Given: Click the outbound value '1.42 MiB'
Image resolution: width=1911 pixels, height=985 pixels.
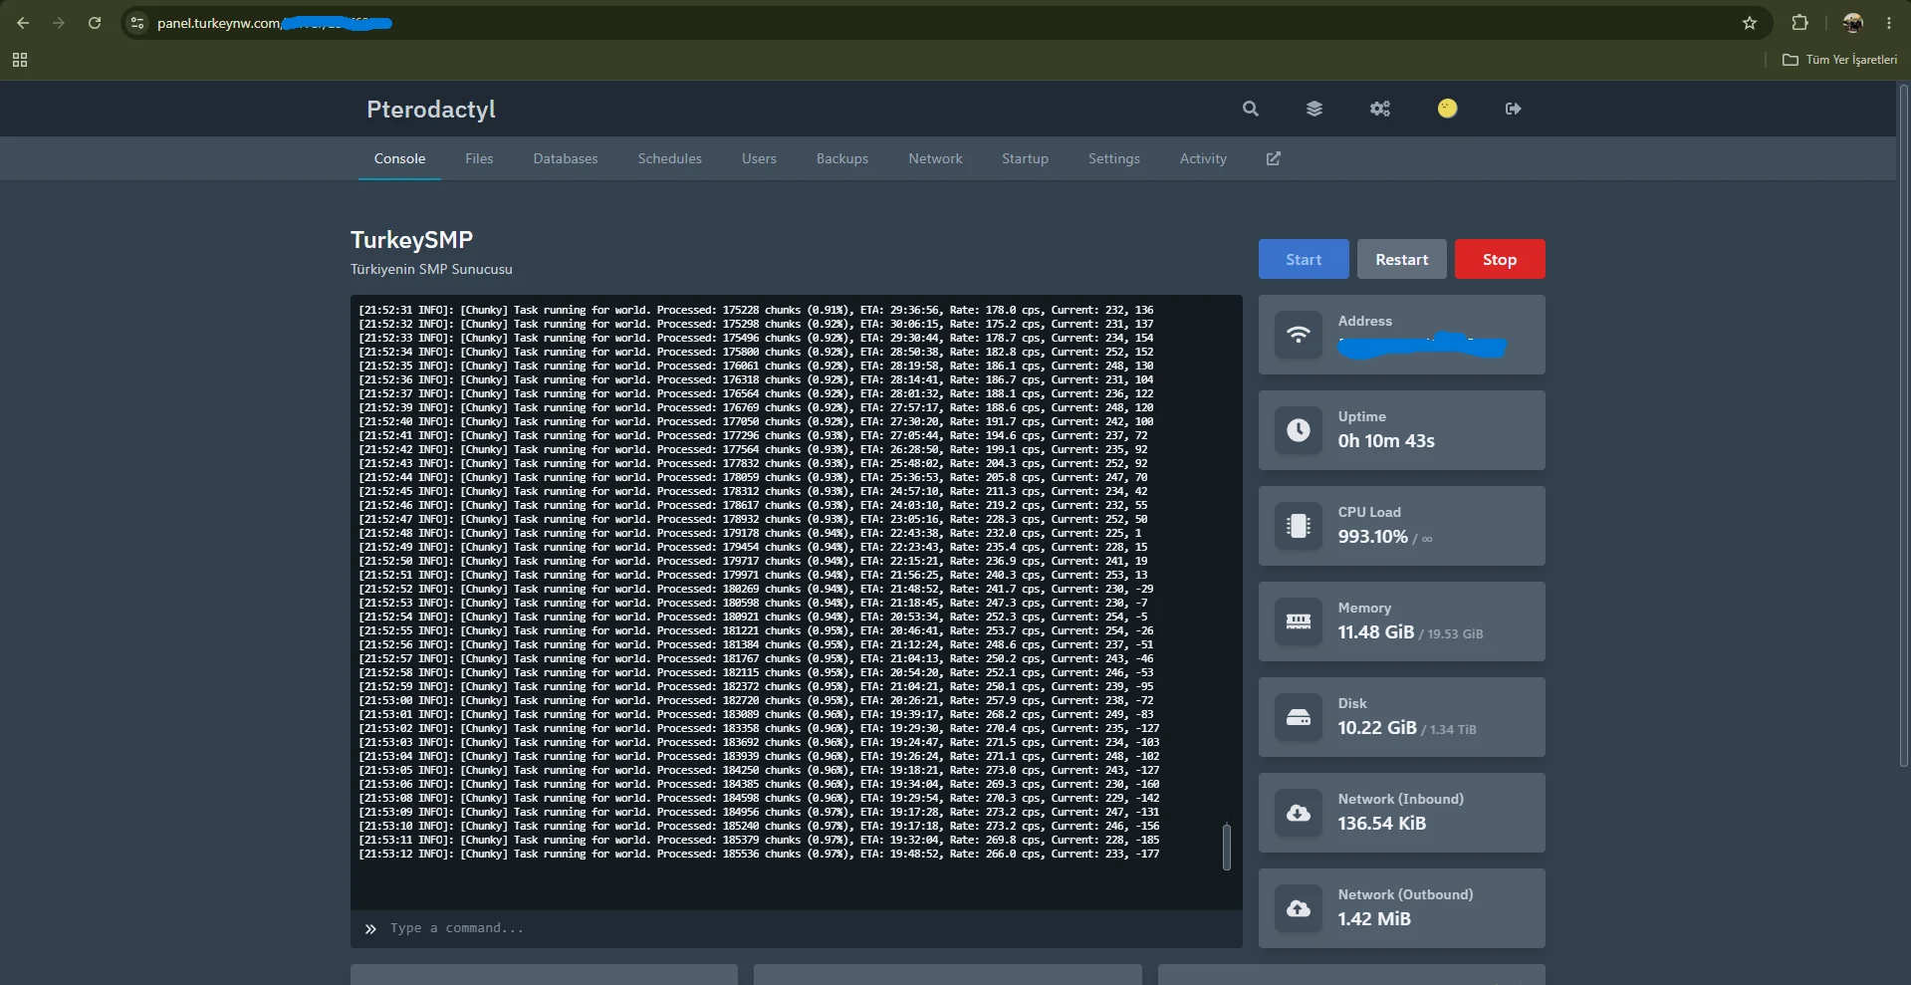Looking at the screenshot, I should (1374, 919).
